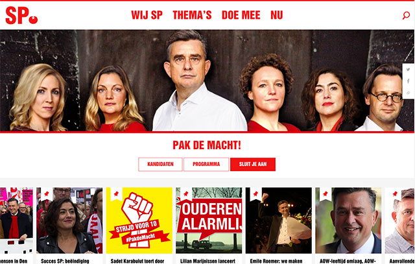The image size is (415, 264).
Task: Open the search magnifier icon
Action: (406, 16)
